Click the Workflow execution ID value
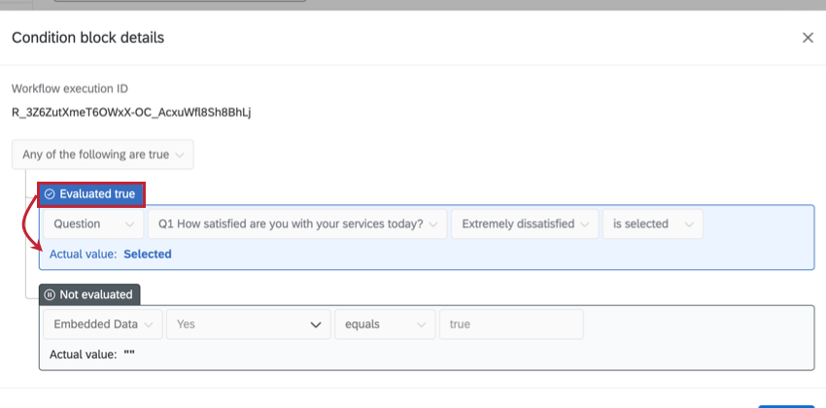Screen dimensions: 826x408 pyautogui.click(x=131, y=113)
